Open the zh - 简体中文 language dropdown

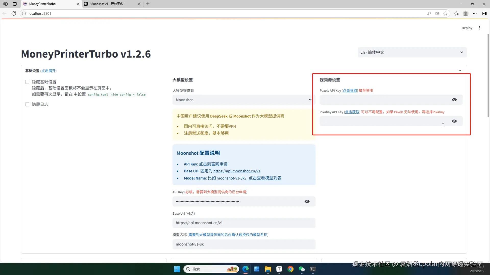pos(412,52)
